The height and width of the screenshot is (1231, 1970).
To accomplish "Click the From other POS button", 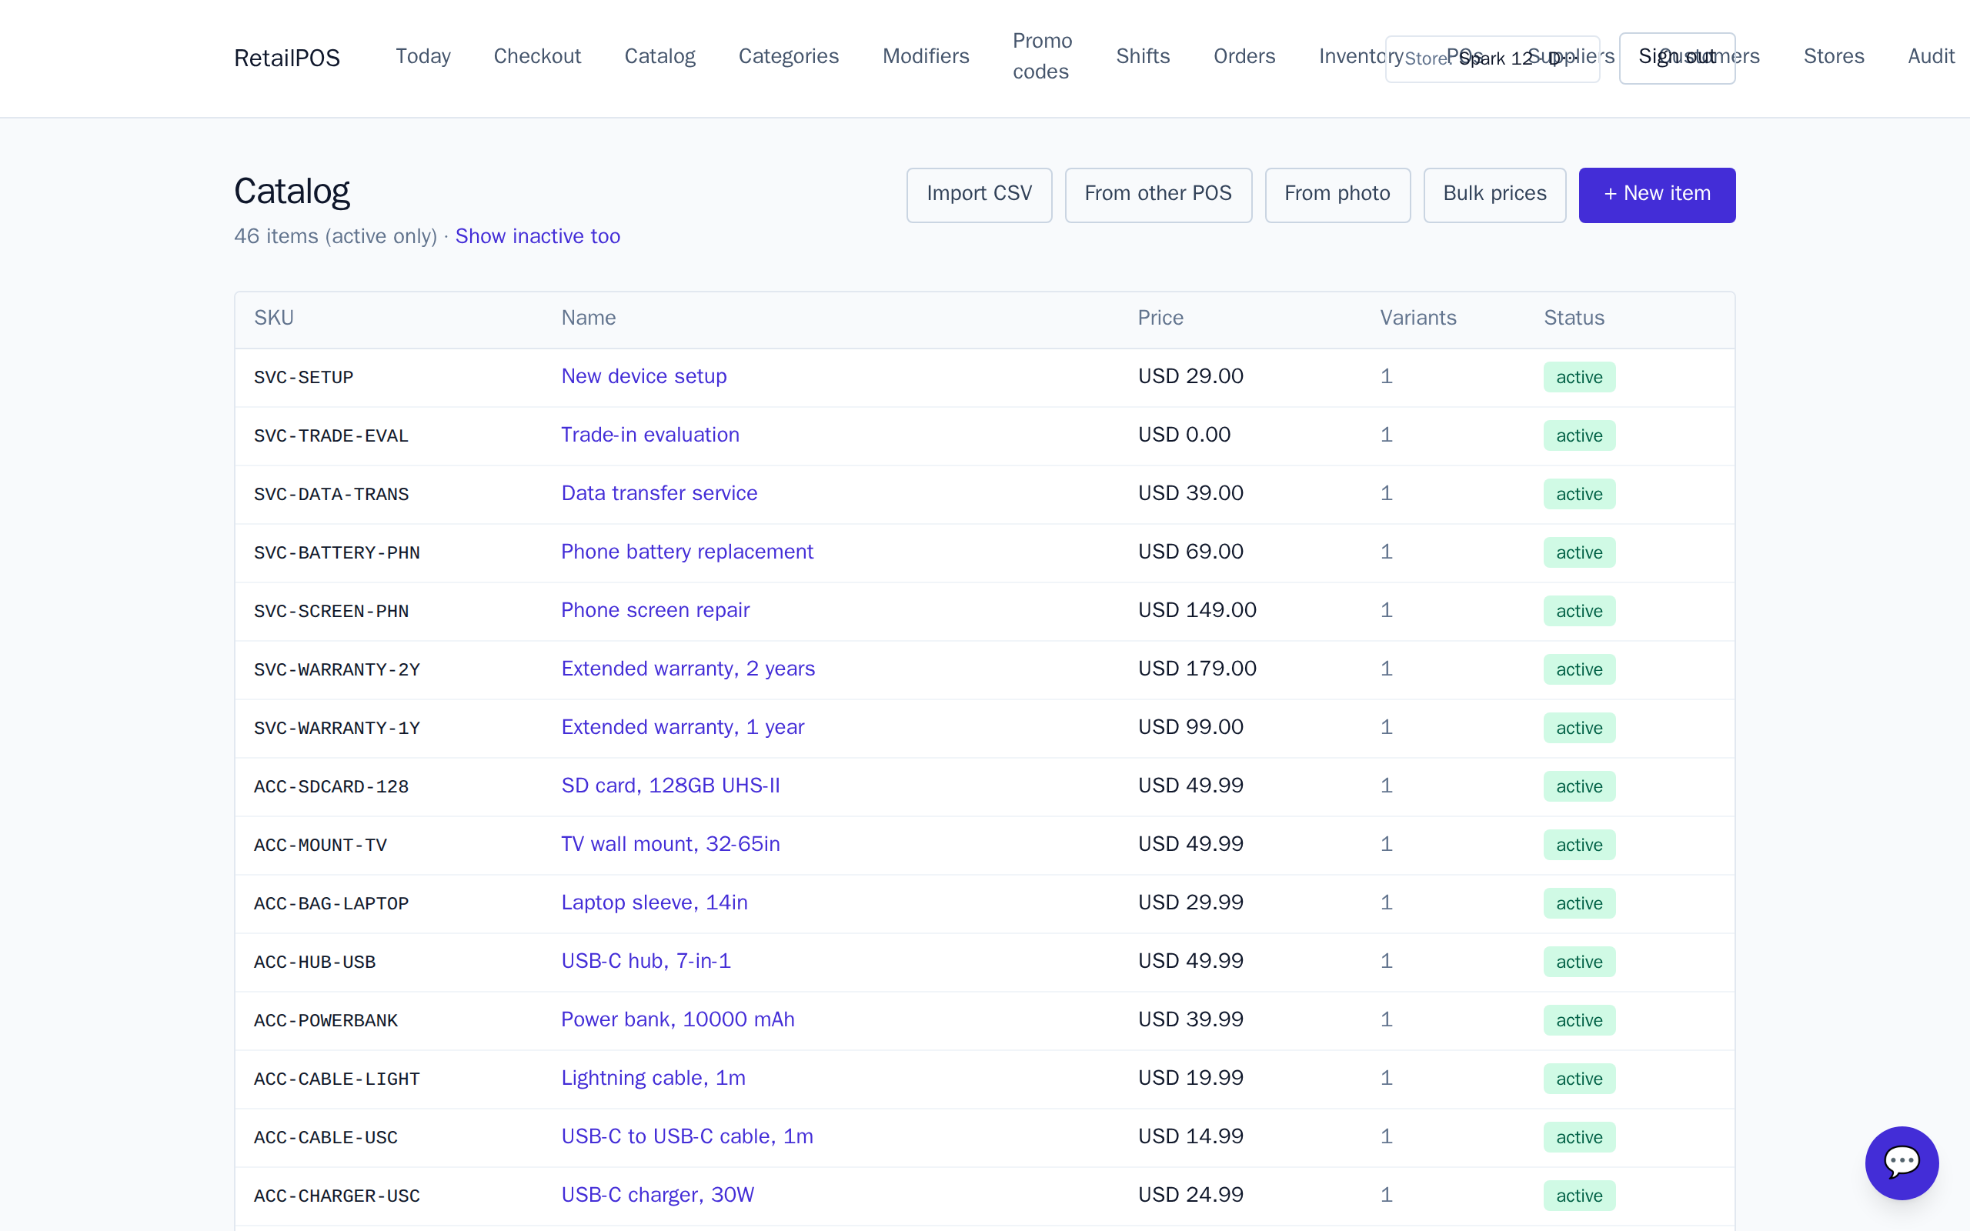I will coord(1157,195).
